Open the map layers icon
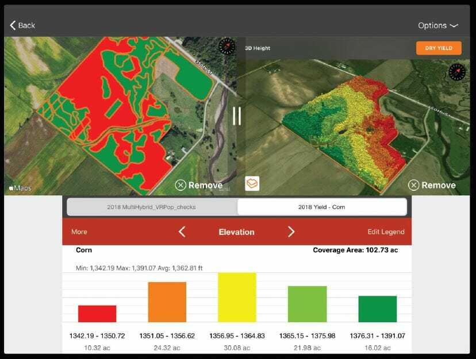Viewport: 476px width, 359px height. tap(252, 183)
